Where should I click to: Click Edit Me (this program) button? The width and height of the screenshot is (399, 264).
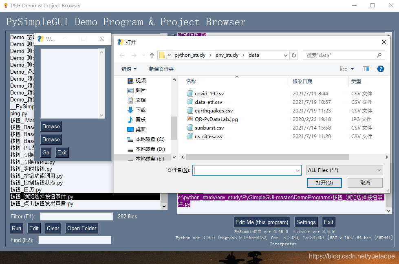(x=262, y=222)
